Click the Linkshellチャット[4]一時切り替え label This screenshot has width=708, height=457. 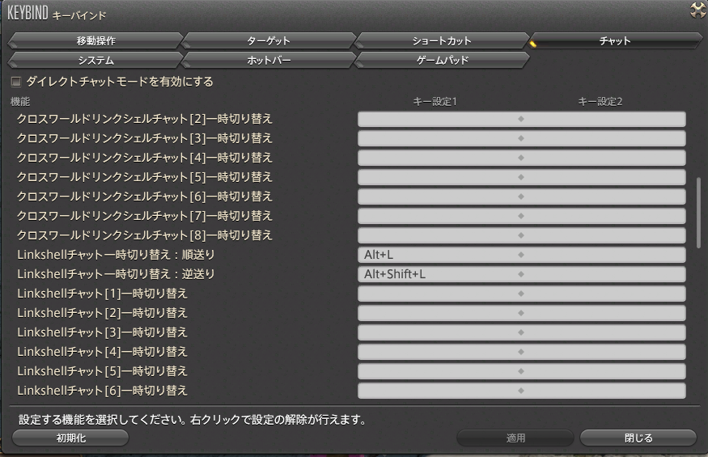pos(102,352)
